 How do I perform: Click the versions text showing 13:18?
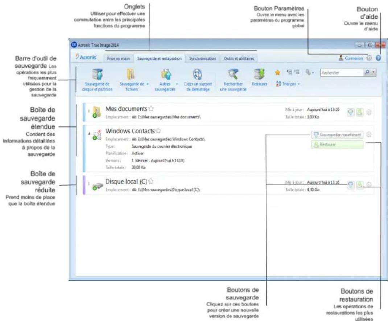(158, 160)
